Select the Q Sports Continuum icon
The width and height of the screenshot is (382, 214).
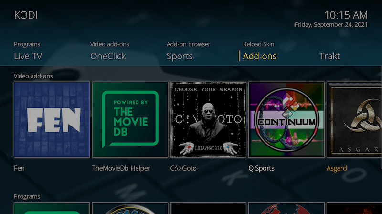286,120
